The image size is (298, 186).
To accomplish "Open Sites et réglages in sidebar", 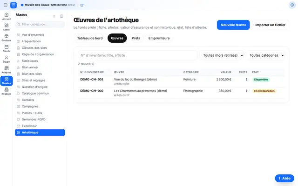I will coord(40,80).
